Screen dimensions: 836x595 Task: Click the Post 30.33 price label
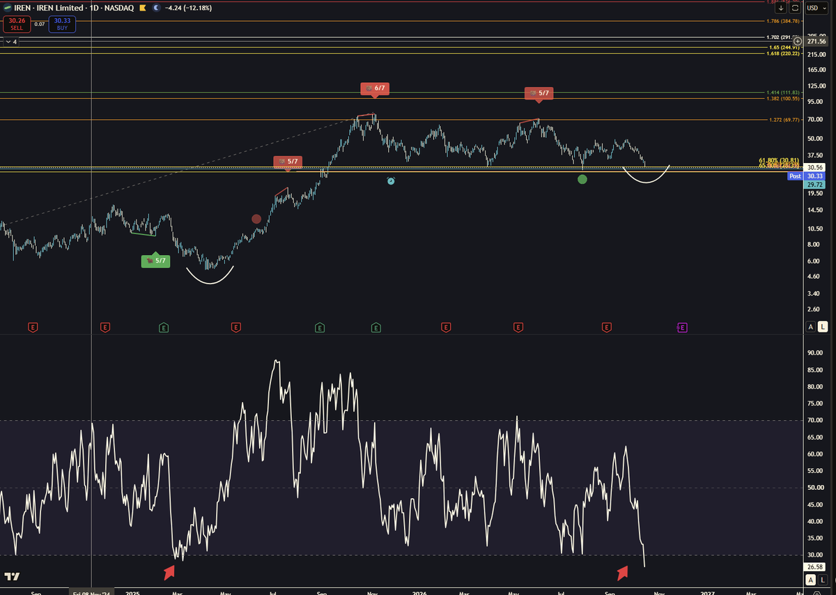click(x=806, y=176)
